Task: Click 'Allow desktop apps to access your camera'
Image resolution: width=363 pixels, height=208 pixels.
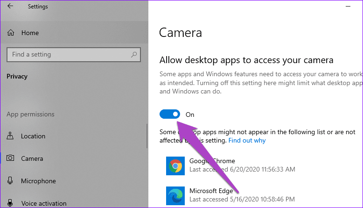Action: [246, 60]
